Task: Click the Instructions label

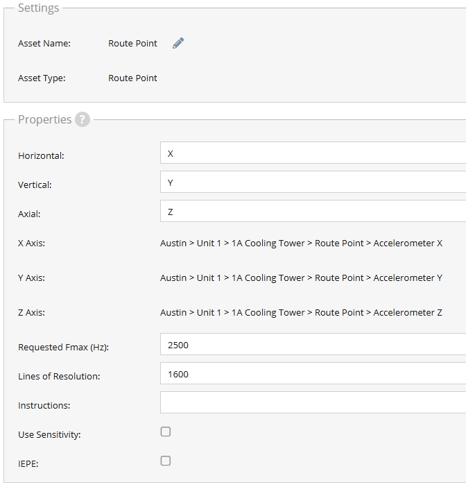Action: point(44,406)
